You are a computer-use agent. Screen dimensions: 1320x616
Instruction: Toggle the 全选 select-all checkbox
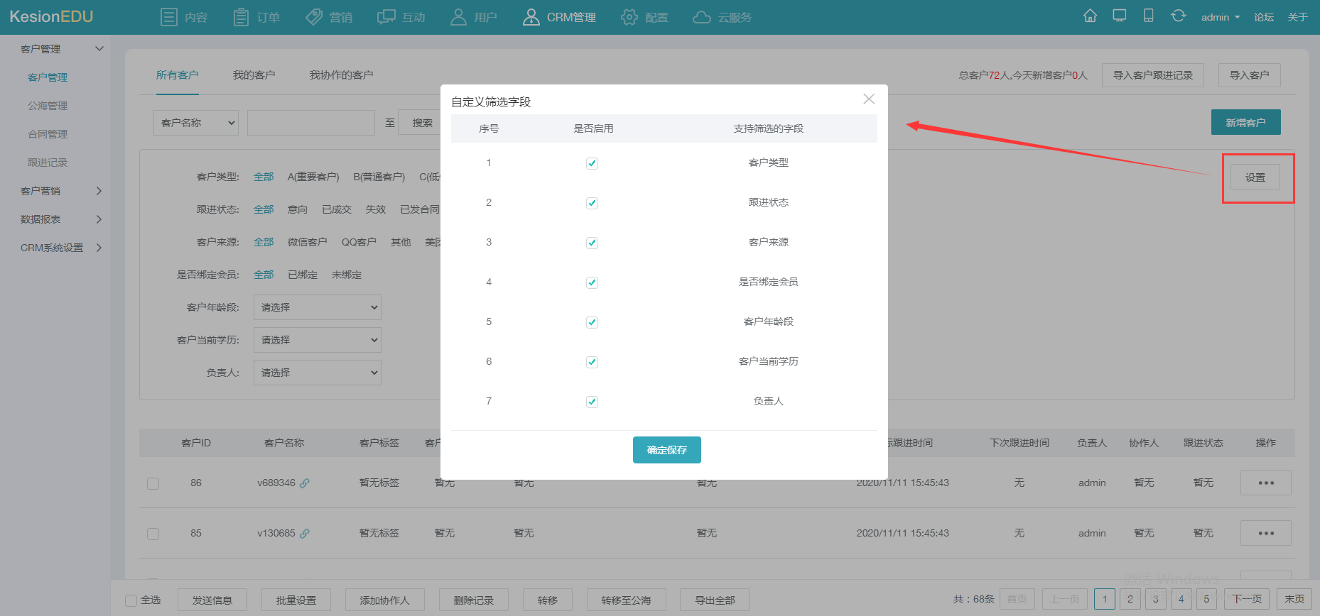click(131, 600)
